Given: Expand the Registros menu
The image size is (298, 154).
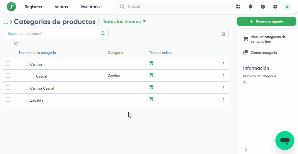Looking at the screenshot, I should pos(35,7).
